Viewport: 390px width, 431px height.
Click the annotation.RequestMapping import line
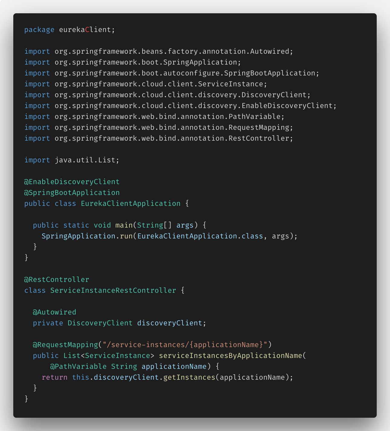point(159,127)
